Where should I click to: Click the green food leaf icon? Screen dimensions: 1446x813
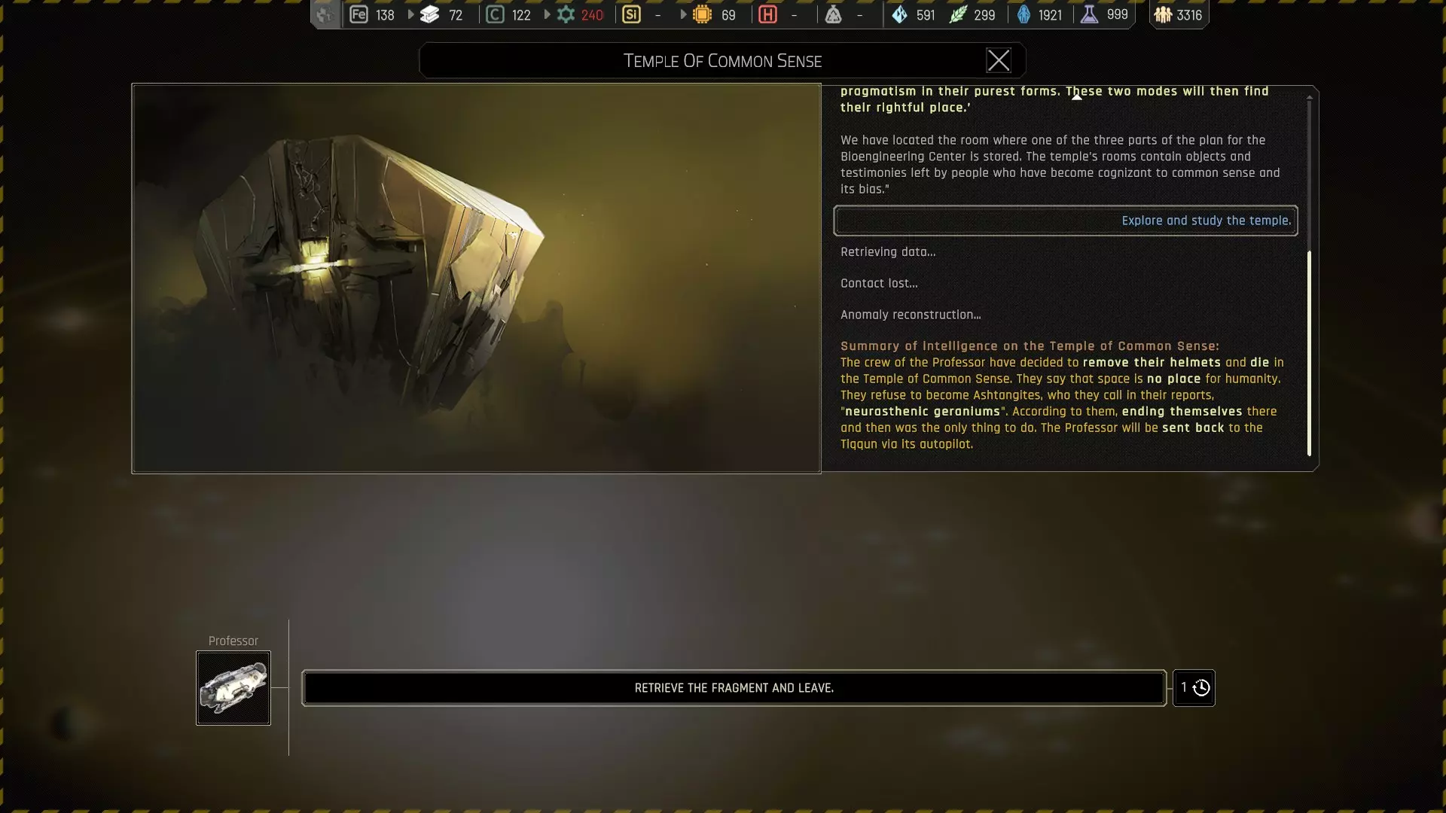pos(957,14)
